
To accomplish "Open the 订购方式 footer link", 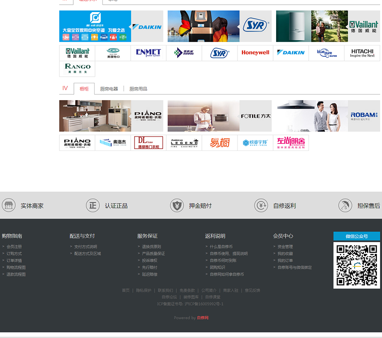I will [14, 253].
